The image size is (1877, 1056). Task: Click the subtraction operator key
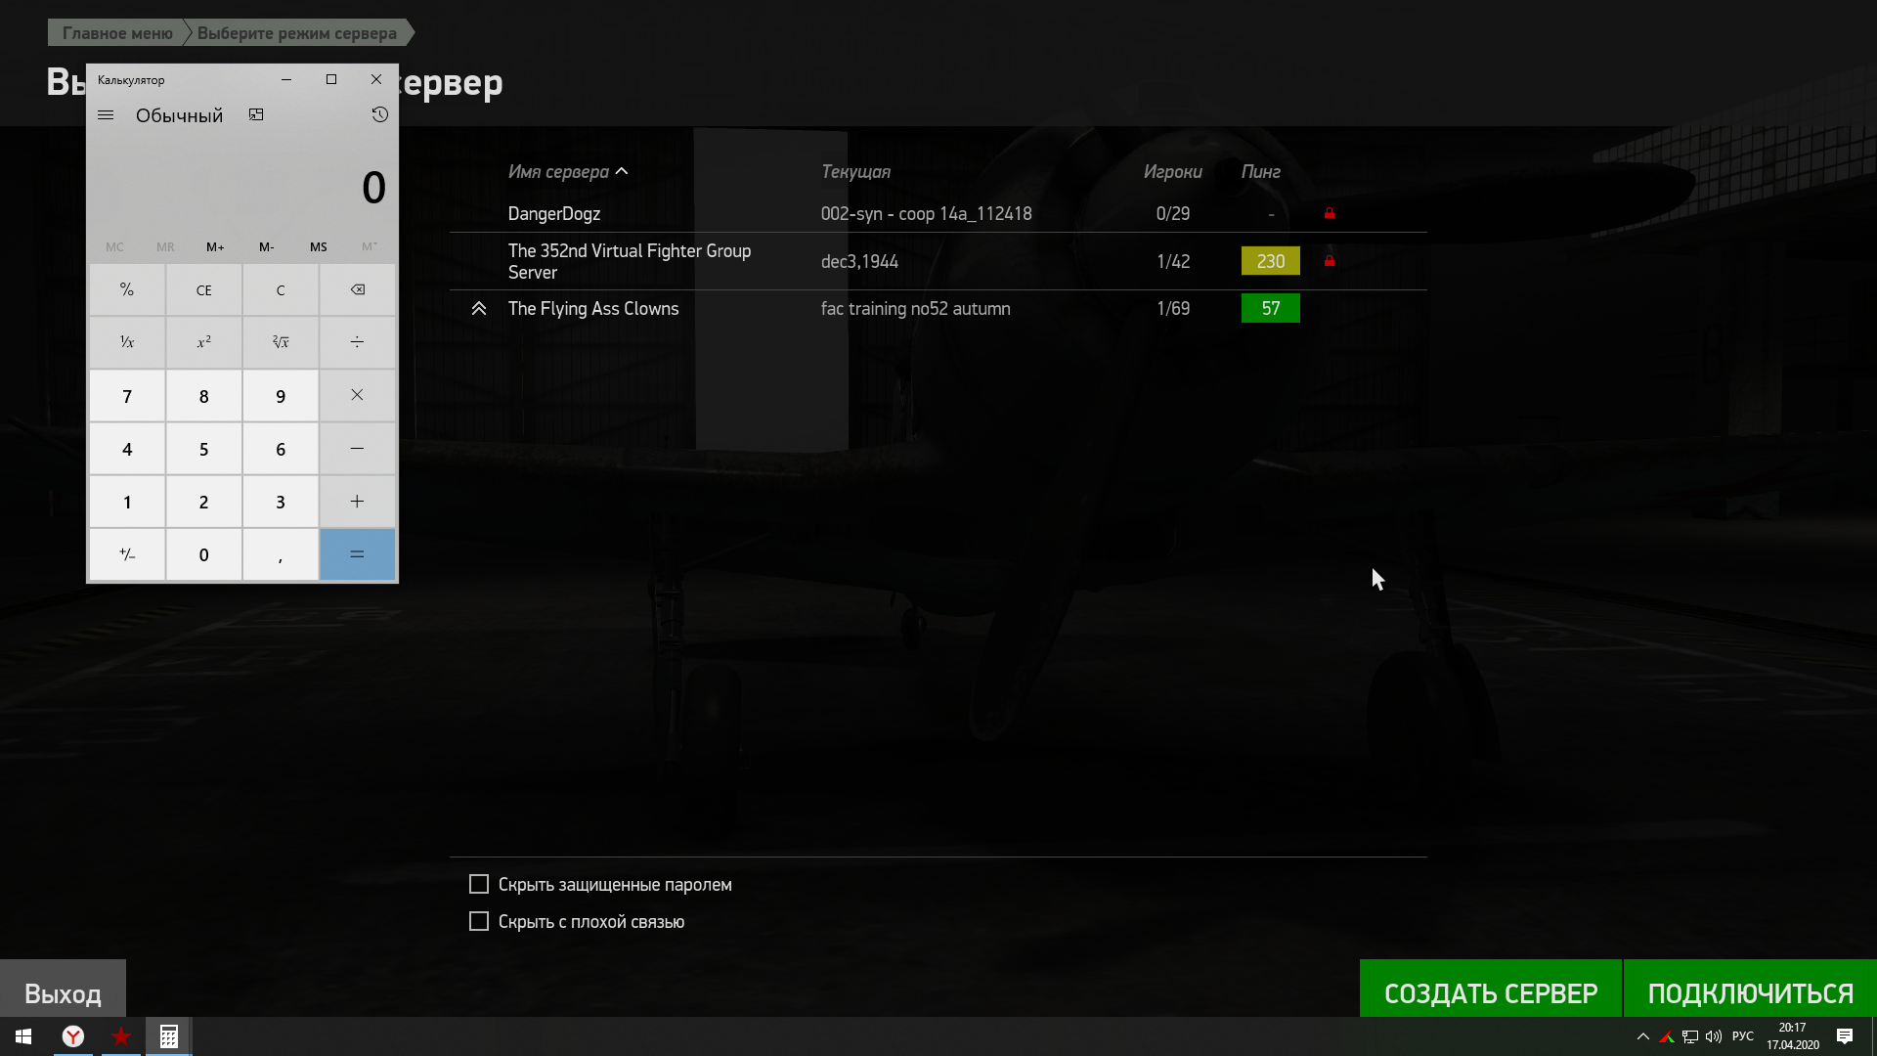[358, 449]
